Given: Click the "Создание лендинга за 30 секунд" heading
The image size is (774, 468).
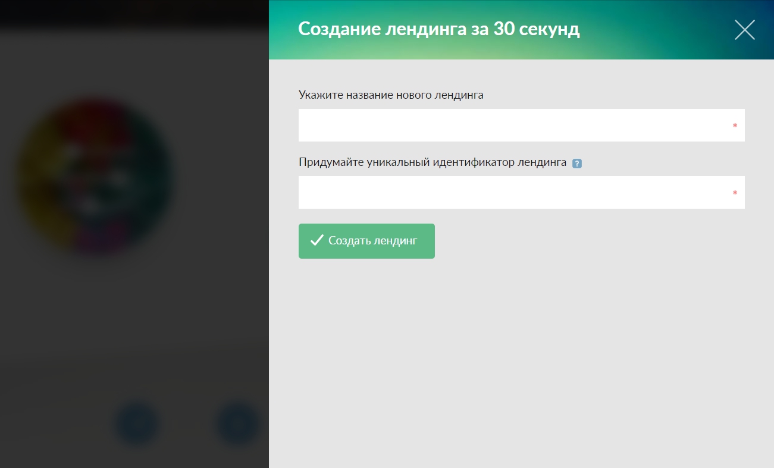Looking at the screenshot, I should [x=438, y=29].
